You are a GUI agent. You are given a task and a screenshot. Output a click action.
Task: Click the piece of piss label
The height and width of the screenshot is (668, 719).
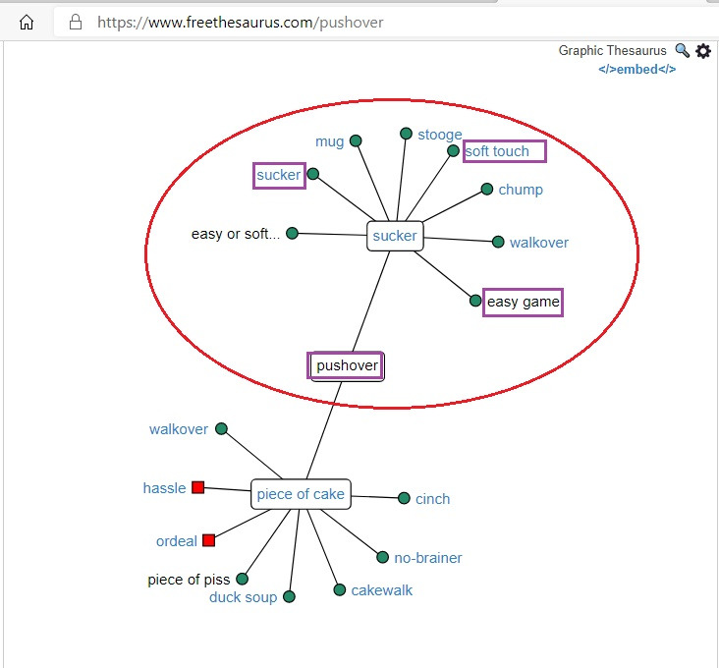pyautogui.click(x=189, y=580)
